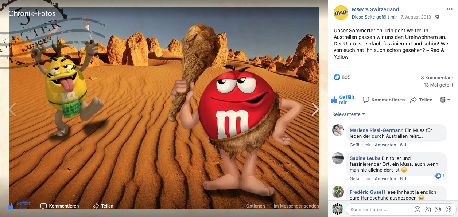Click Im Messenger senden on the photo
This screenshot has width=458, height=217.
296,206
